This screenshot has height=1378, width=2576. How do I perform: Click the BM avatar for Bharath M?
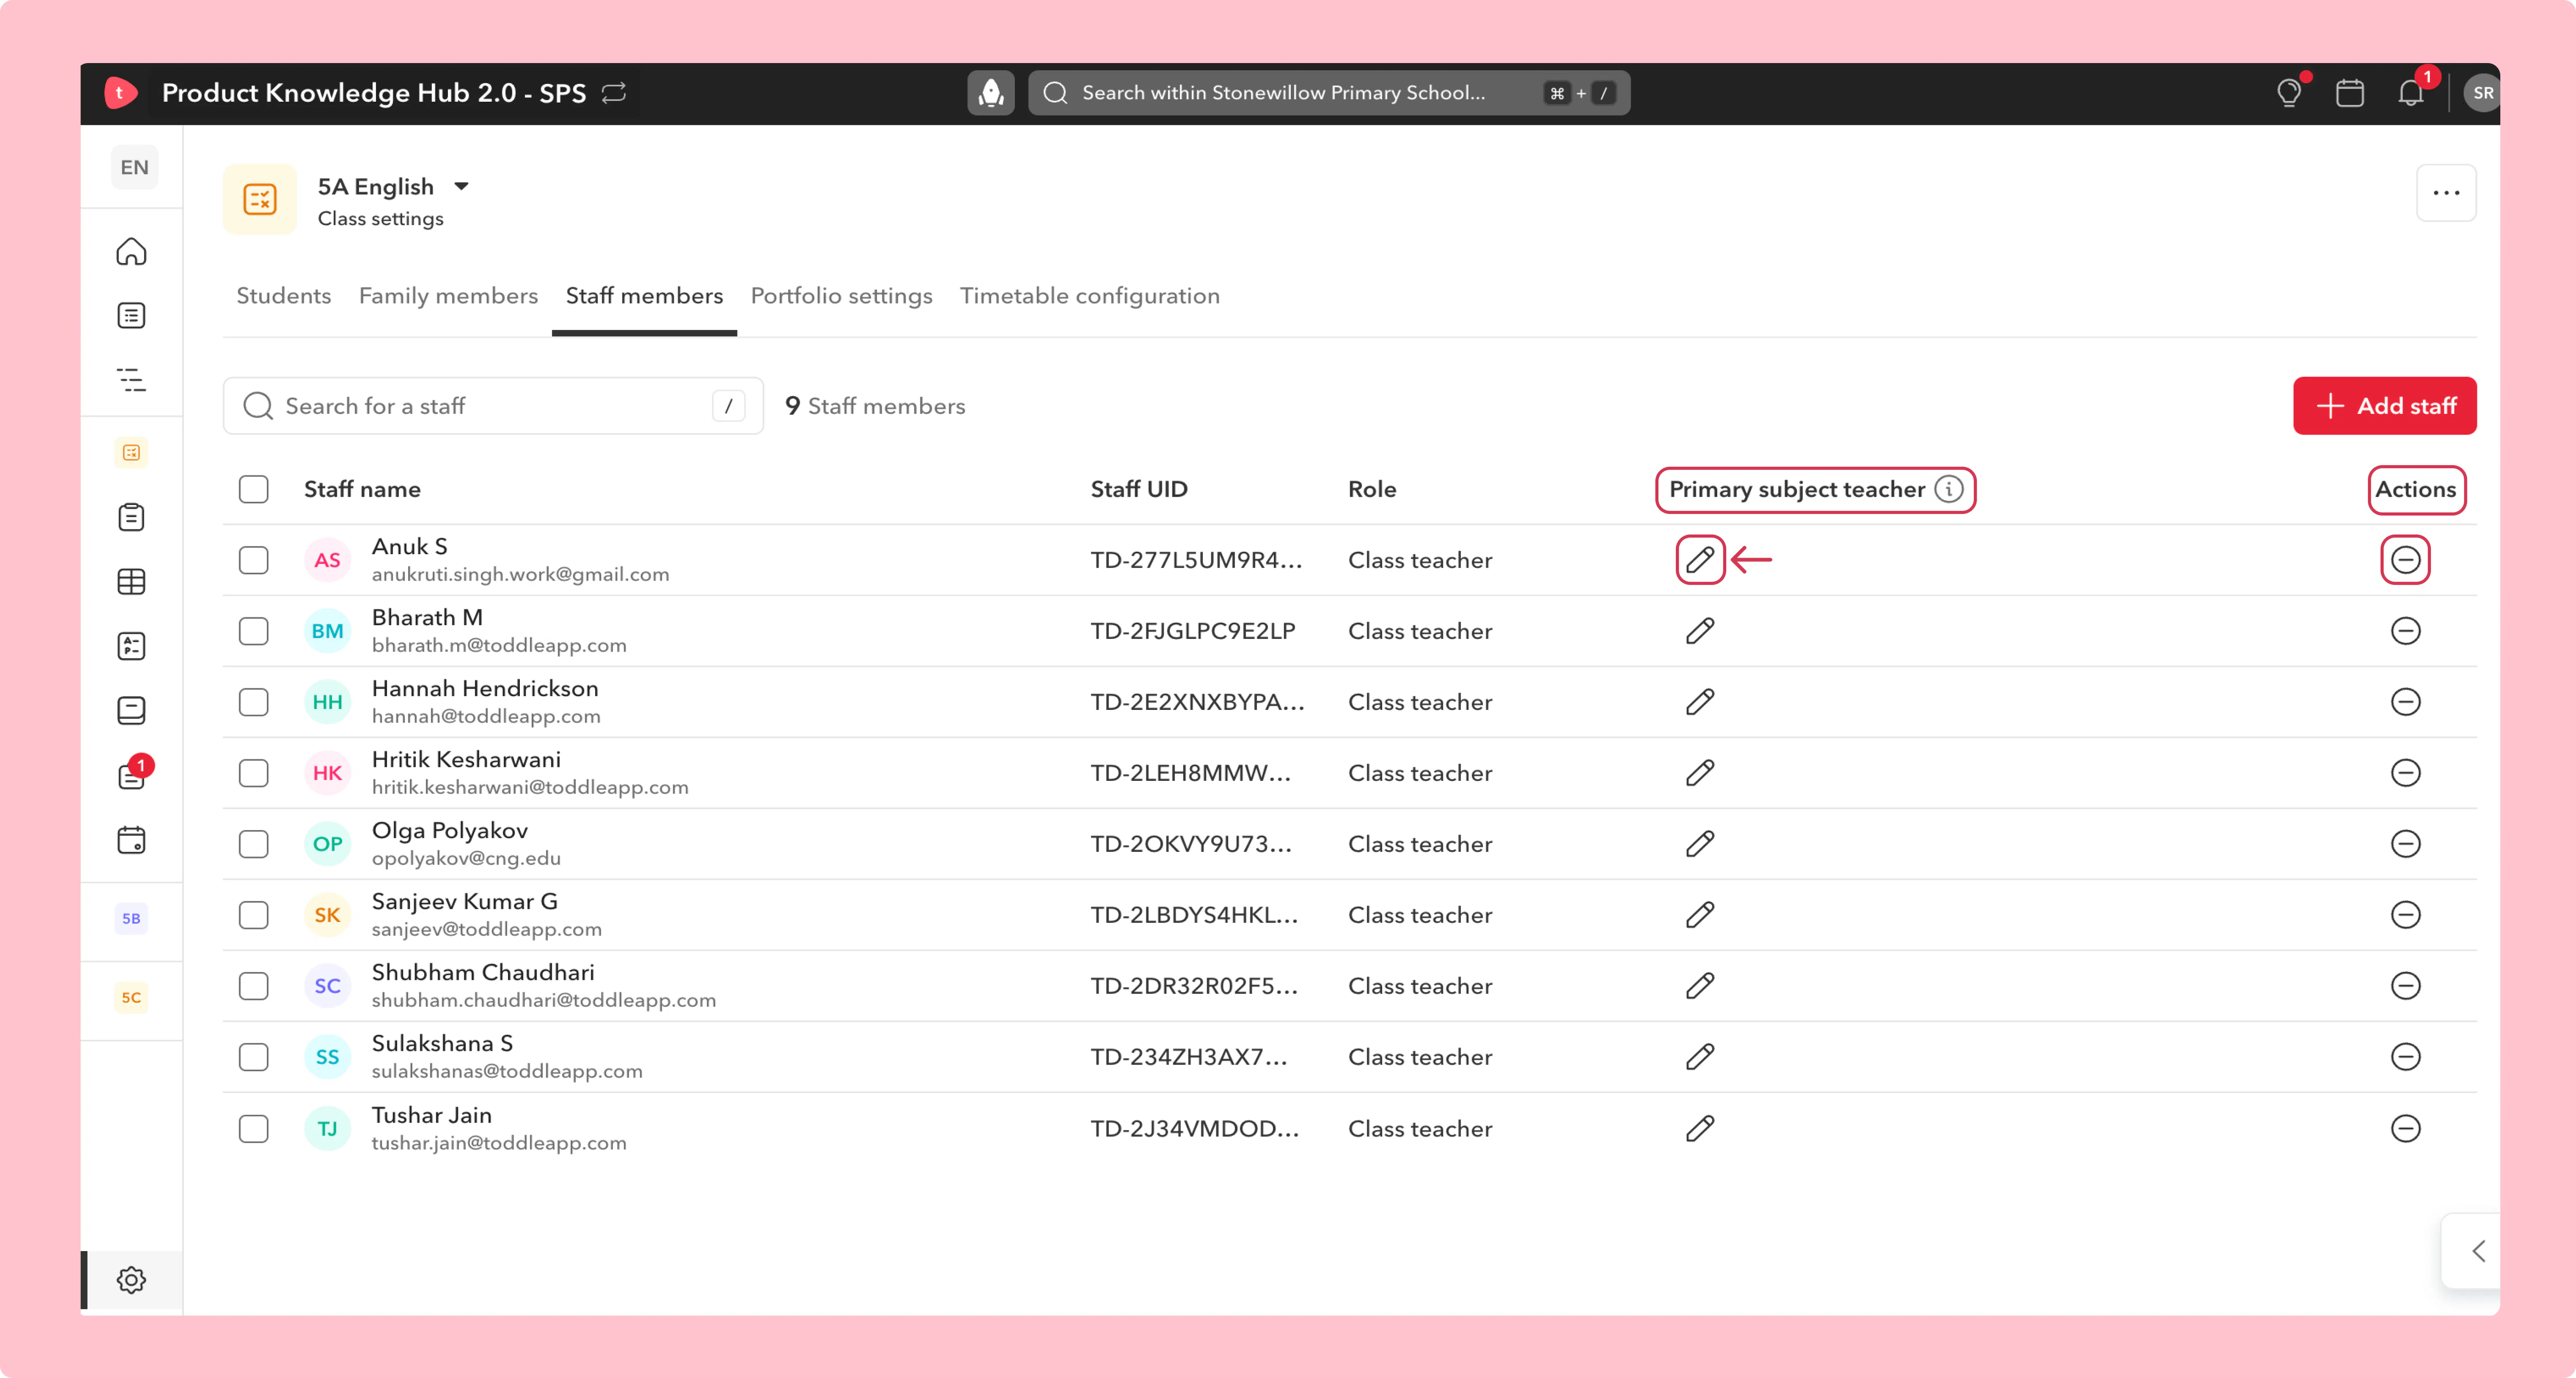click(327, 631)
